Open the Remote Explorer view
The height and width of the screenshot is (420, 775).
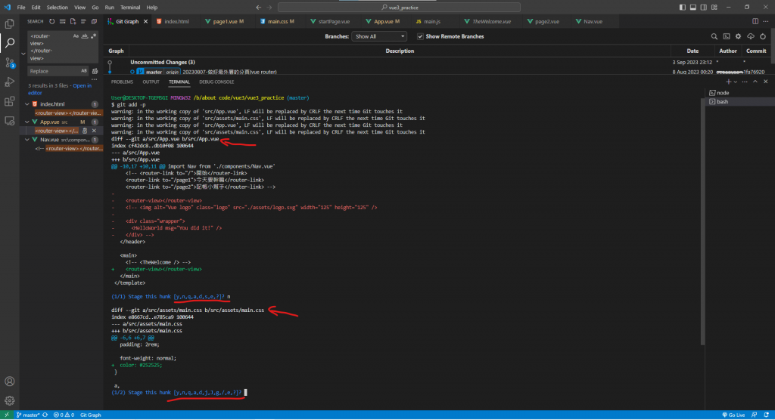[9, 121]
